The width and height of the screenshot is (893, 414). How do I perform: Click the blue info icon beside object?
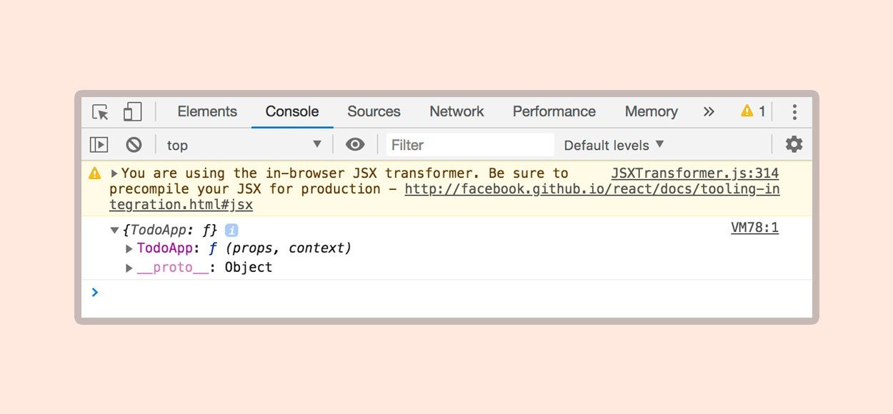click(231, 231)
